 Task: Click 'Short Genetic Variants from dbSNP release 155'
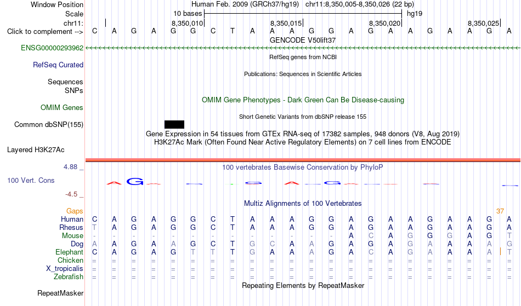coord(303,117)
